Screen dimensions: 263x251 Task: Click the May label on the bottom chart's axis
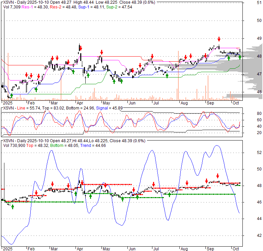(106, 249)
